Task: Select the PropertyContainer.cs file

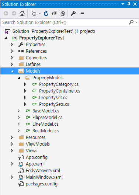Action: (x=59, y=91)
